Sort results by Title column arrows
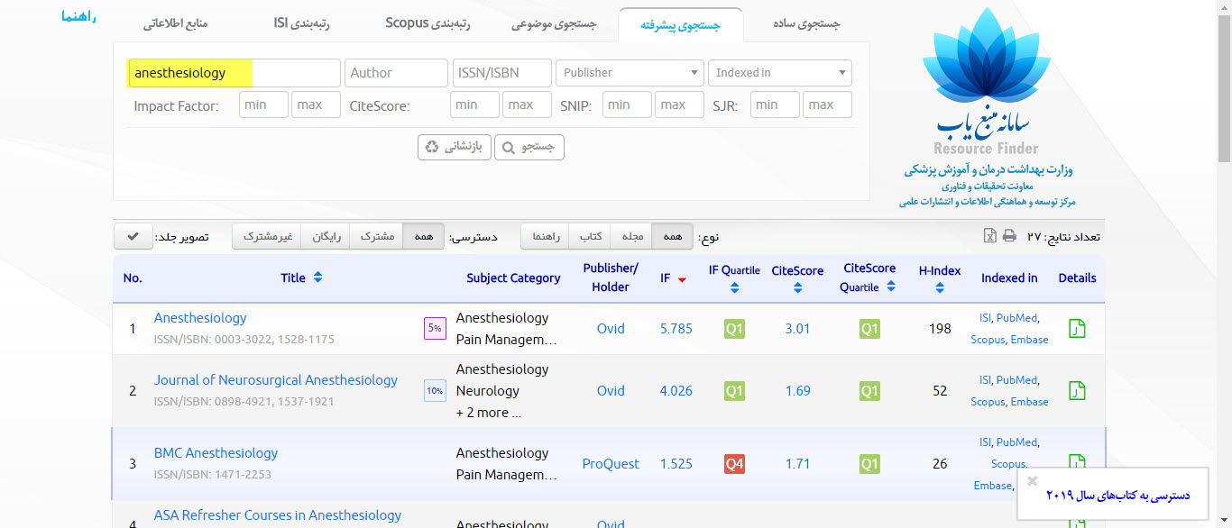 pyautogui.click(x=317, y=278)
